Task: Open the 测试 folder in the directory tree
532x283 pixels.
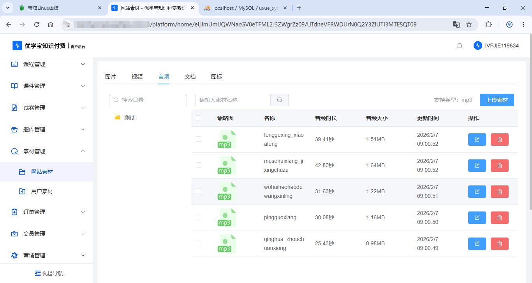Action: (x=129, y=118)
